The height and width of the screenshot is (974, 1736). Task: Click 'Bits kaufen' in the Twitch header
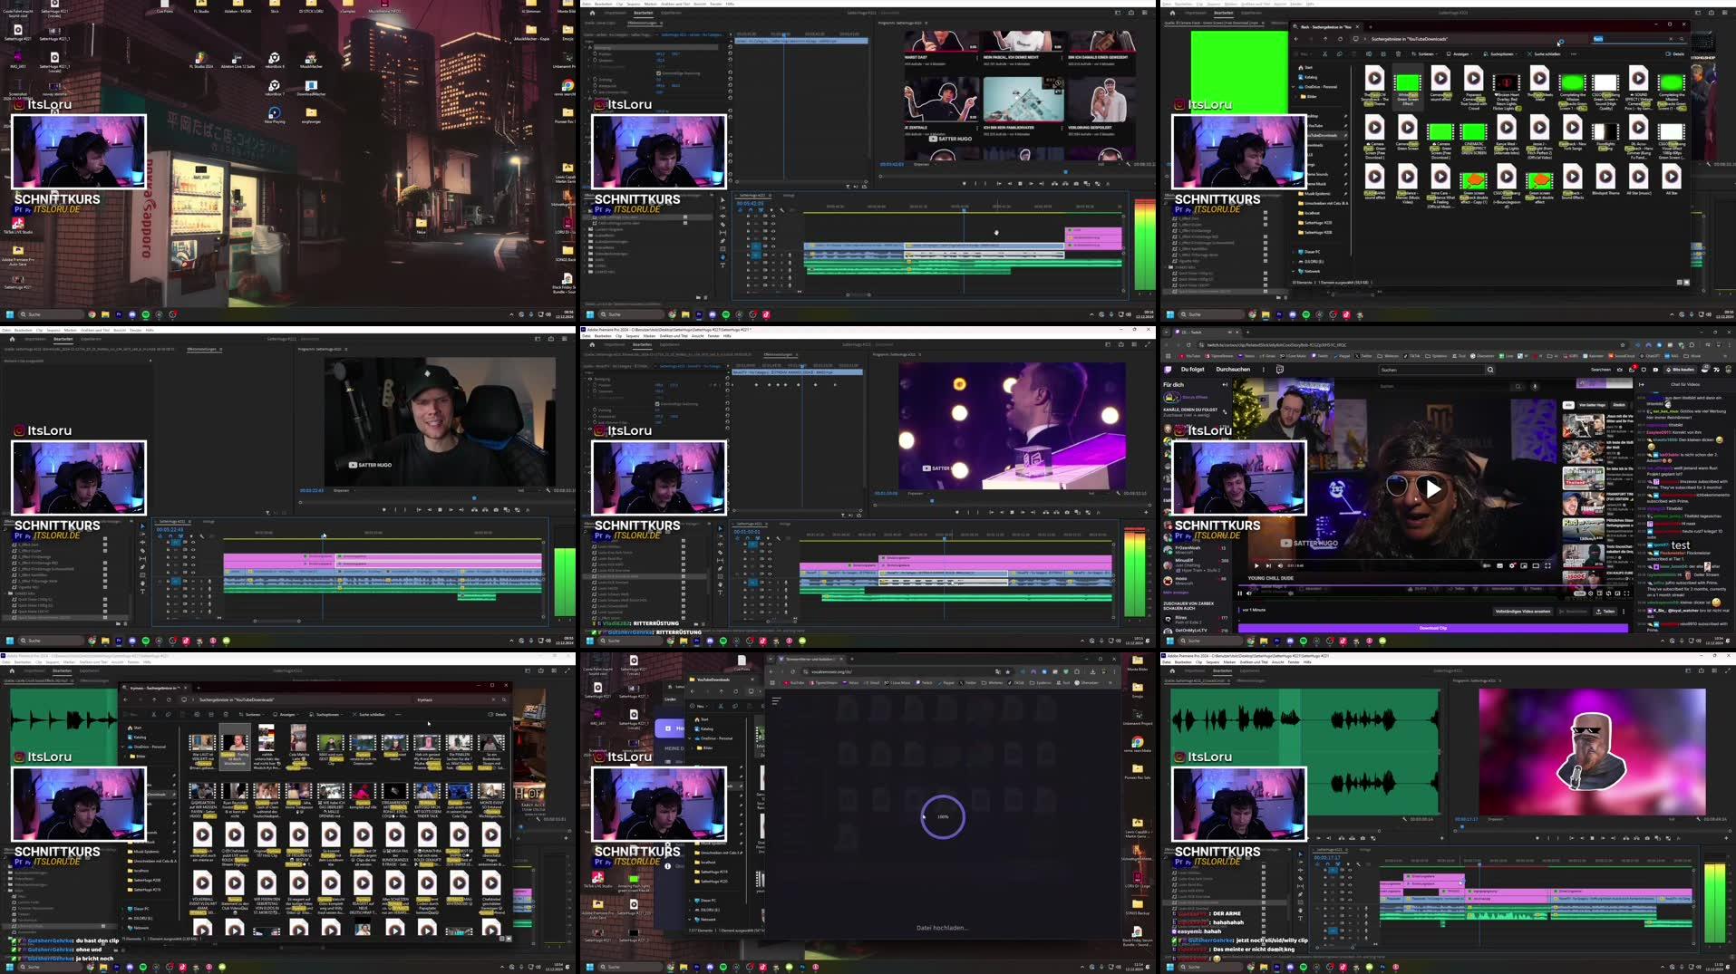[1681, 370]
